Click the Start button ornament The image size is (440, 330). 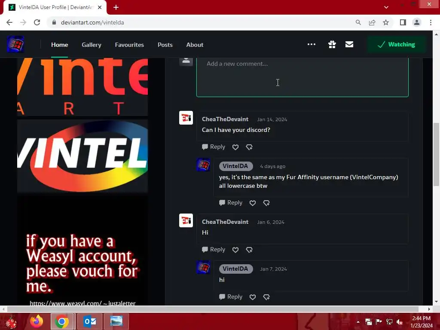click(11, 322)
